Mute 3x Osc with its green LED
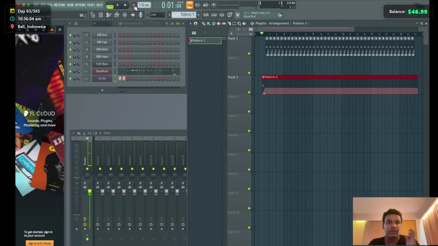The height and width of the screenshot is (246, 438). tap(70, 78)
